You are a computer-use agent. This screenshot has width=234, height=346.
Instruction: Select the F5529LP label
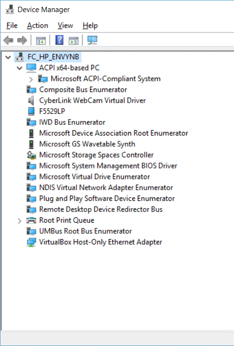click(52, 111)
